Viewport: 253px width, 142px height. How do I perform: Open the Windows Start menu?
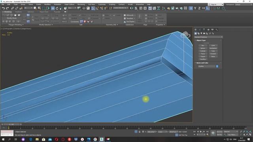[3, 139]
